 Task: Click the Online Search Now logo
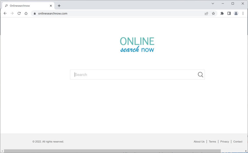click(x=137, y=45)
